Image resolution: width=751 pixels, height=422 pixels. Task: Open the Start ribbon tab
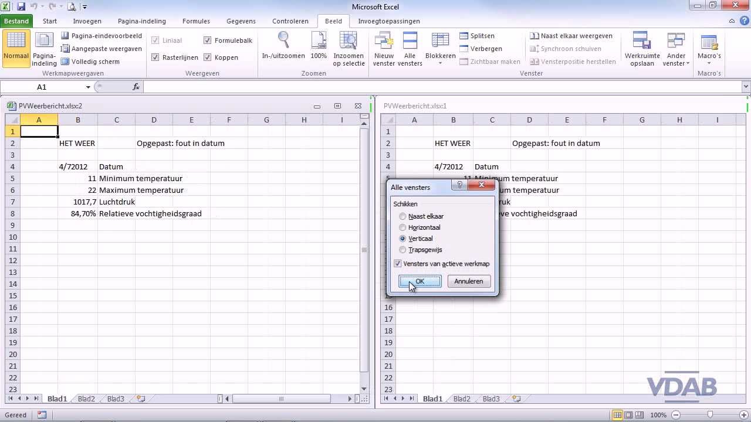(x=50, y=21)
